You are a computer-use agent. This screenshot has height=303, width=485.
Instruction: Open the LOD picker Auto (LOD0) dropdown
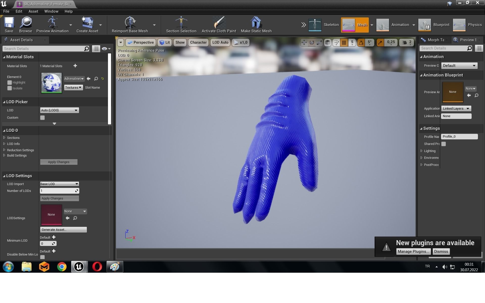point(59,110)
